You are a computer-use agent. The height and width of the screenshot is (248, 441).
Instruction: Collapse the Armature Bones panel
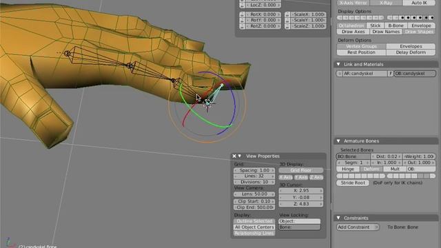tap(338, 141)
